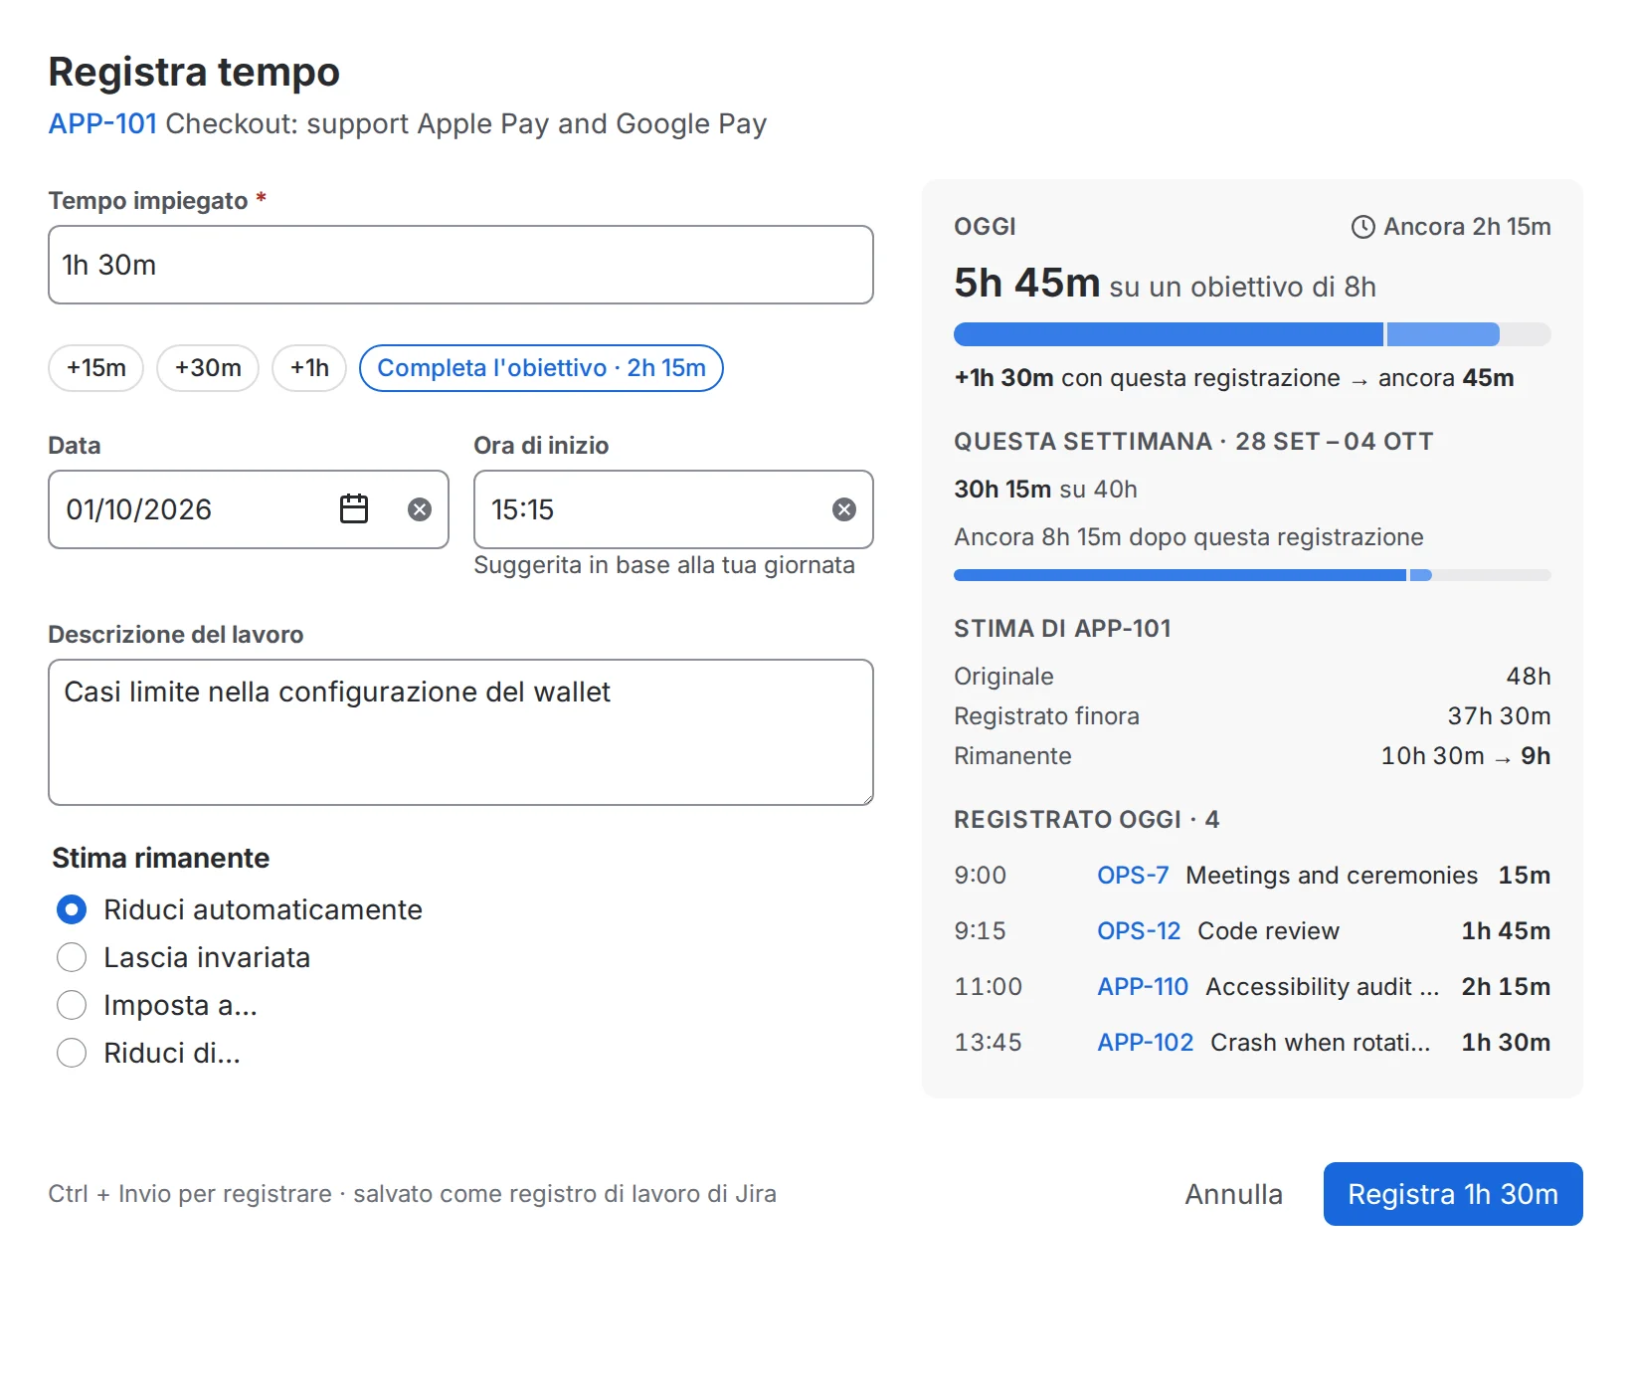Screen dimensions: 1631x1393
Task: Choose the Imposta a... radio option
Action: [72, 1005]
